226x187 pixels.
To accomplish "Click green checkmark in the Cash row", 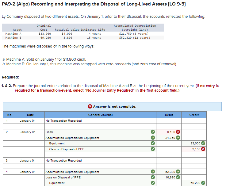I will (x=153, y=132).
